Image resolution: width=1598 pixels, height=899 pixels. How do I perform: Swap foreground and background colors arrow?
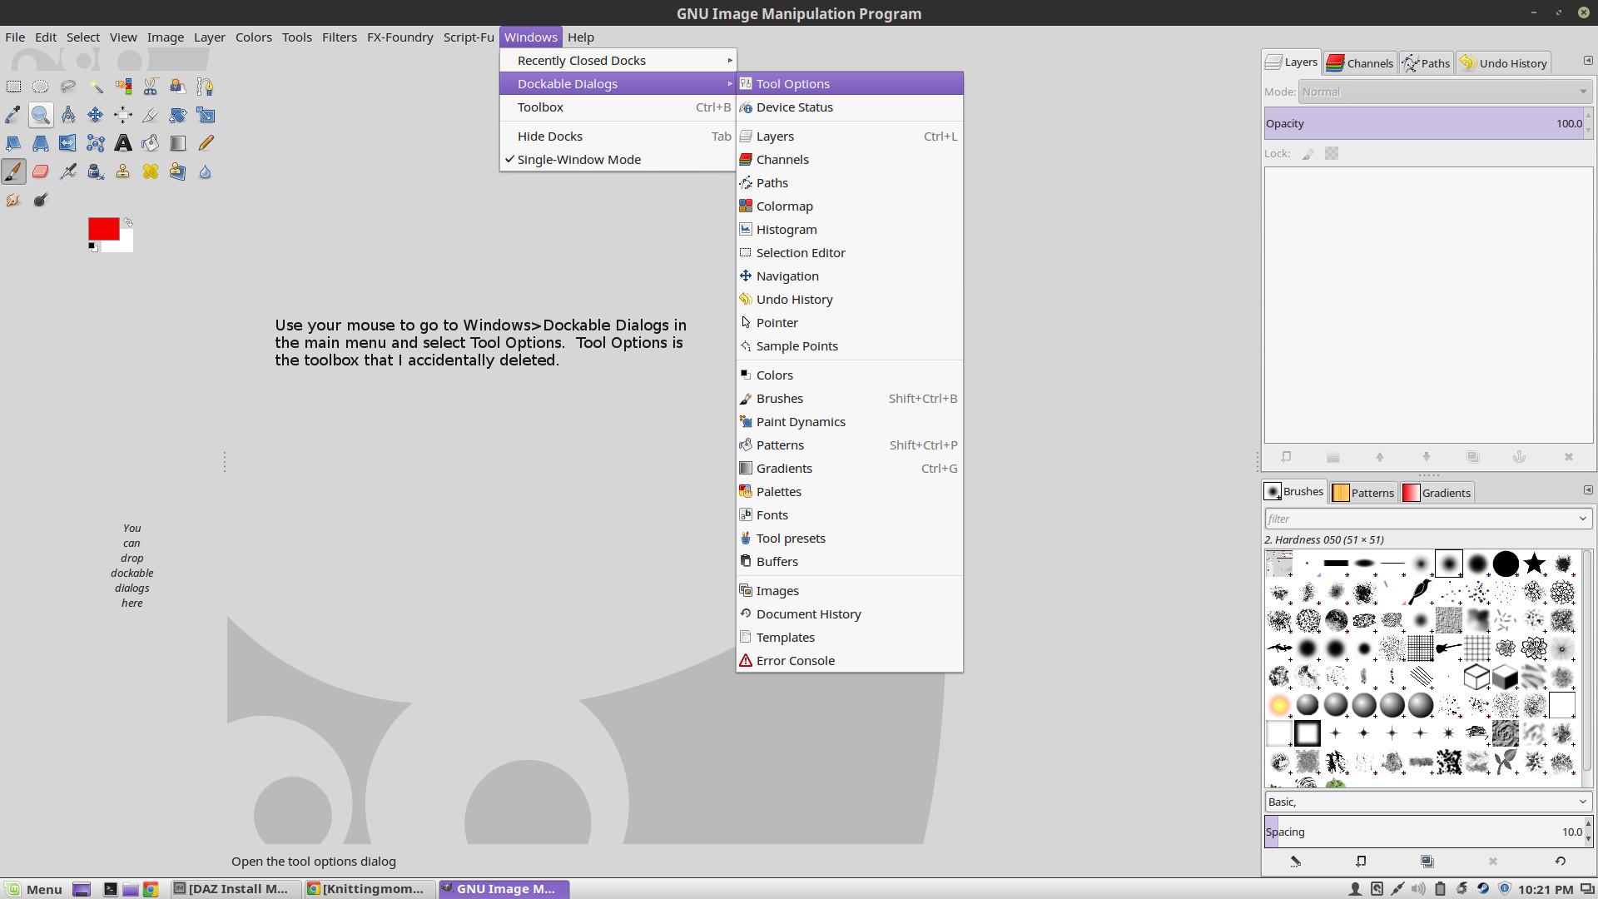tap(128, 223)
